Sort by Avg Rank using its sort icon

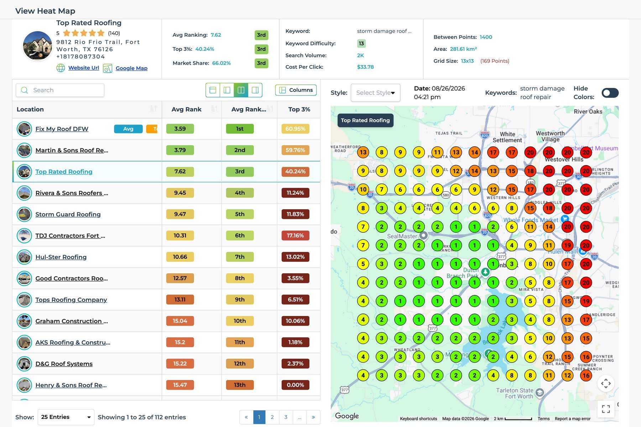pos(214,109)
